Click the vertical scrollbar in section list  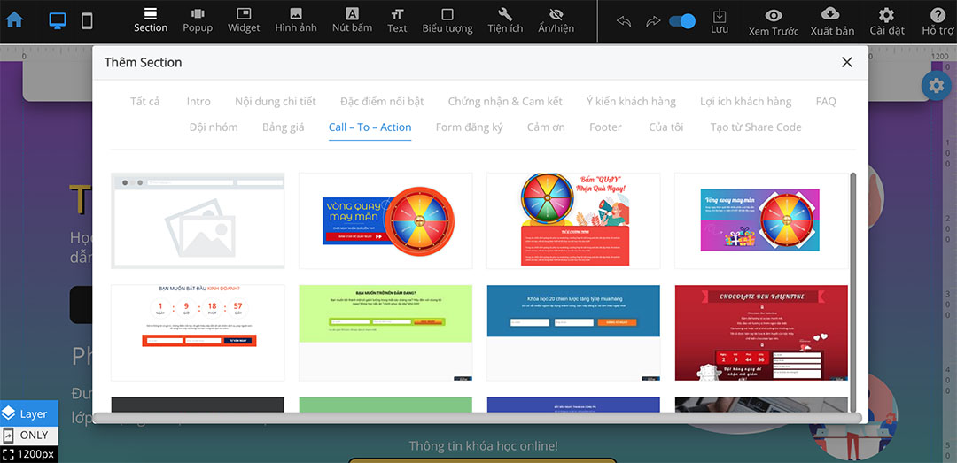853,283
